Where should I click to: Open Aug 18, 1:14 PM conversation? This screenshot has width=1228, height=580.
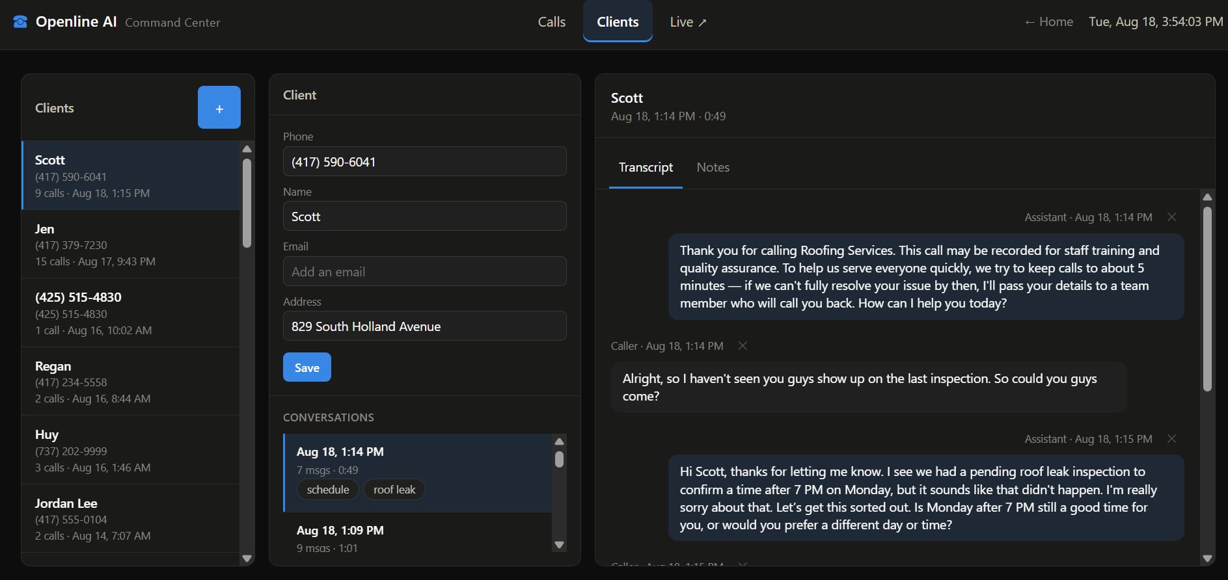pos(418,473)
